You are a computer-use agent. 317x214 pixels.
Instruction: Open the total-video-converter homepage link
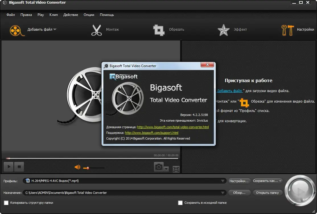[173, 127]
